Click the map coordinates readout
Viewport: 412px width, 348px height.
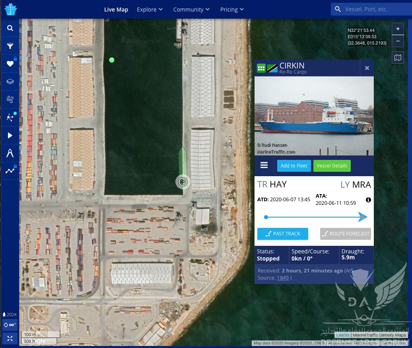coord(367,37)
